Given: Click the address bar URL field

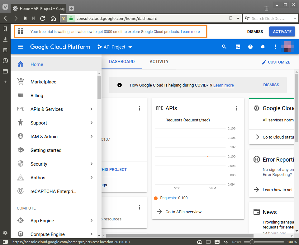Looking at the screenshot, I should click(x=151, y=18).
